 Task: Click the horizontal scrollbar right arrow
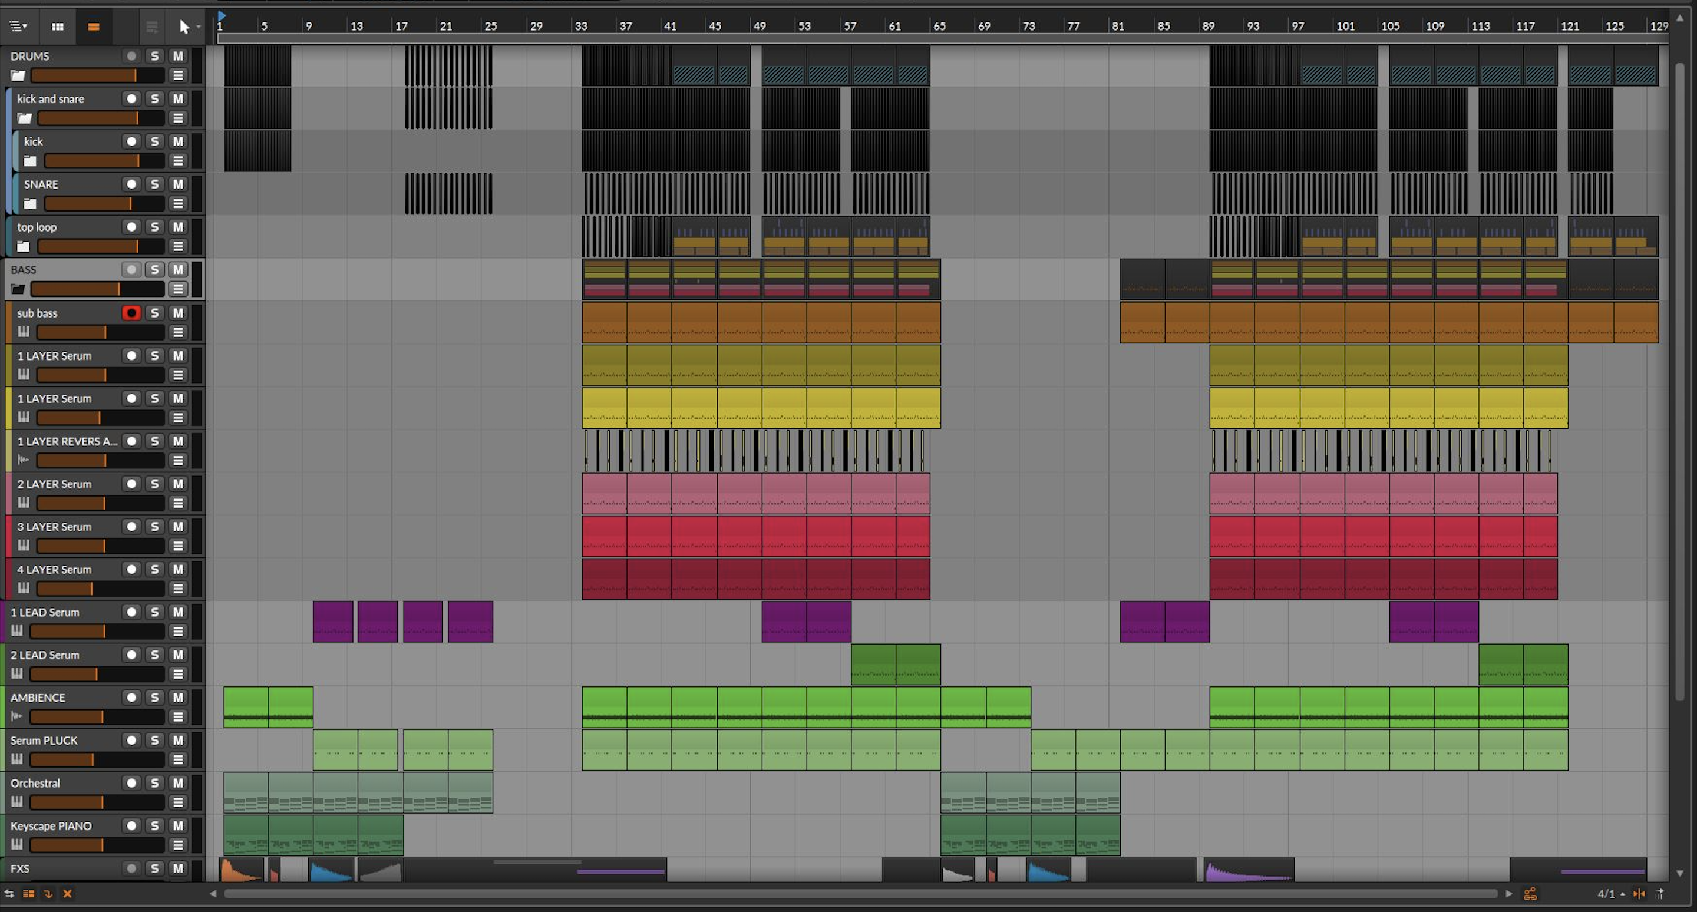point(1509,894)
